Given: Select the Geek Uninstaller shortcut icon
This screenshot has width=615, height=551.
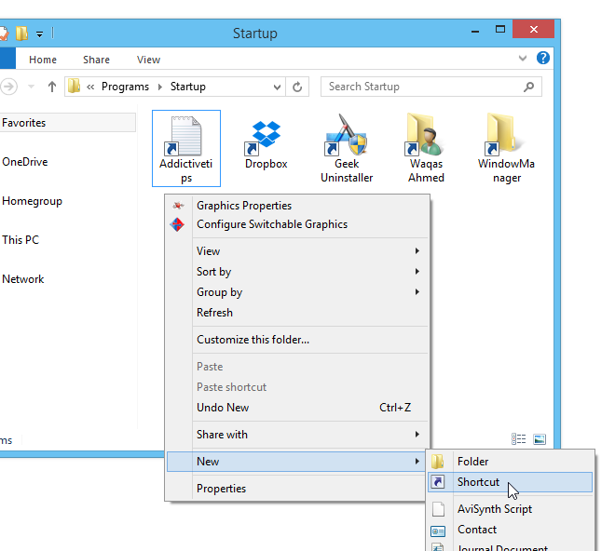Looking at the screenshot, I should [x=347, y=137].
